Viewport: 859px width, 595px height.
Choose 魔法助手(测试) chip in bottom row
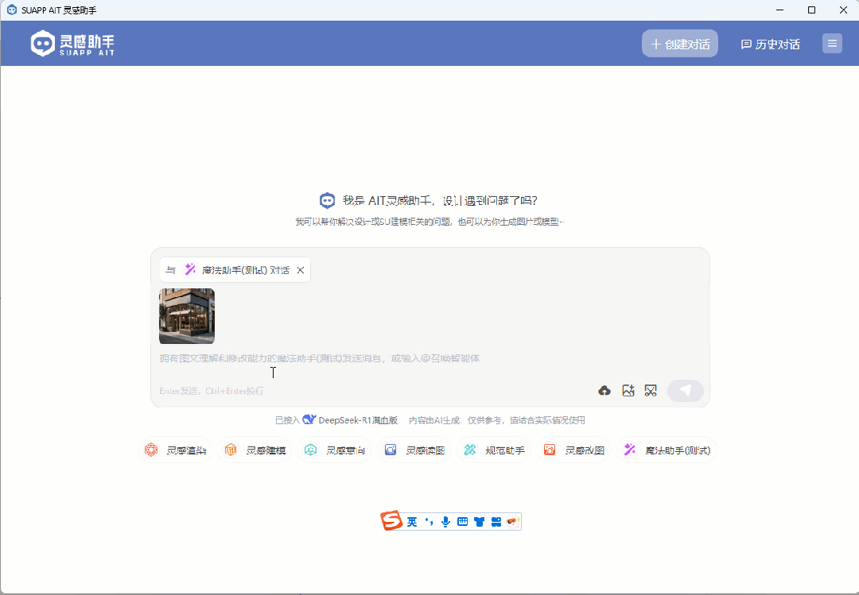tap(667, 450)
